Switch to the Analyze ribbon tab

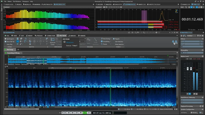[73, 36]
